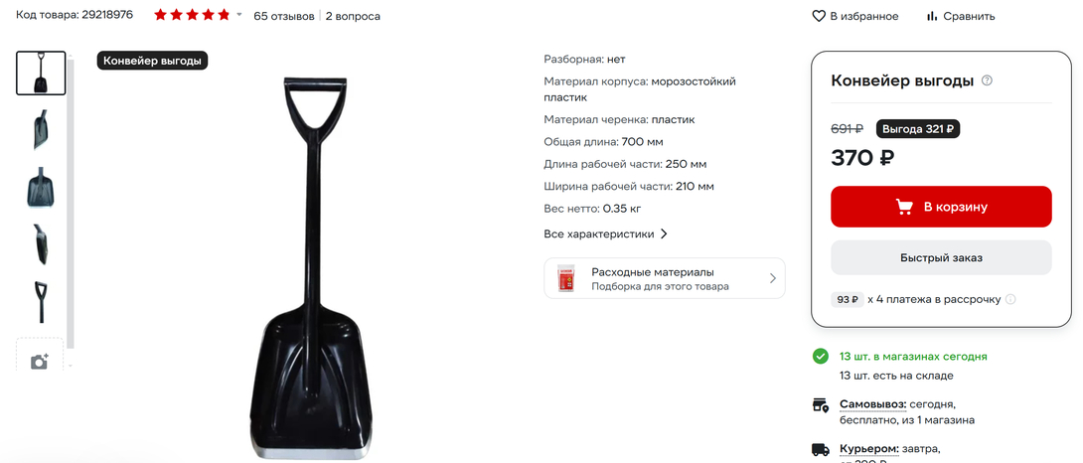Select the third thumbnail showing shovel scoop
This screenshot has width=1083, height=463.
tap(41, 187)
